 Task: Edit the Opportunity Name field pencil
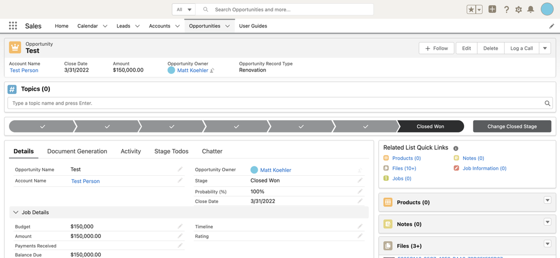click(x=180, y=170)
